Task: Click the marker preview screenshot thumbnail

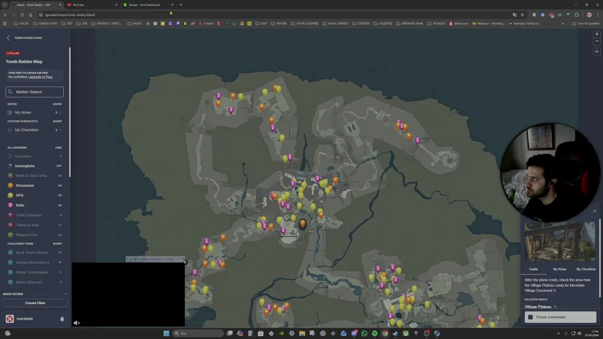Action: point(560,242)
